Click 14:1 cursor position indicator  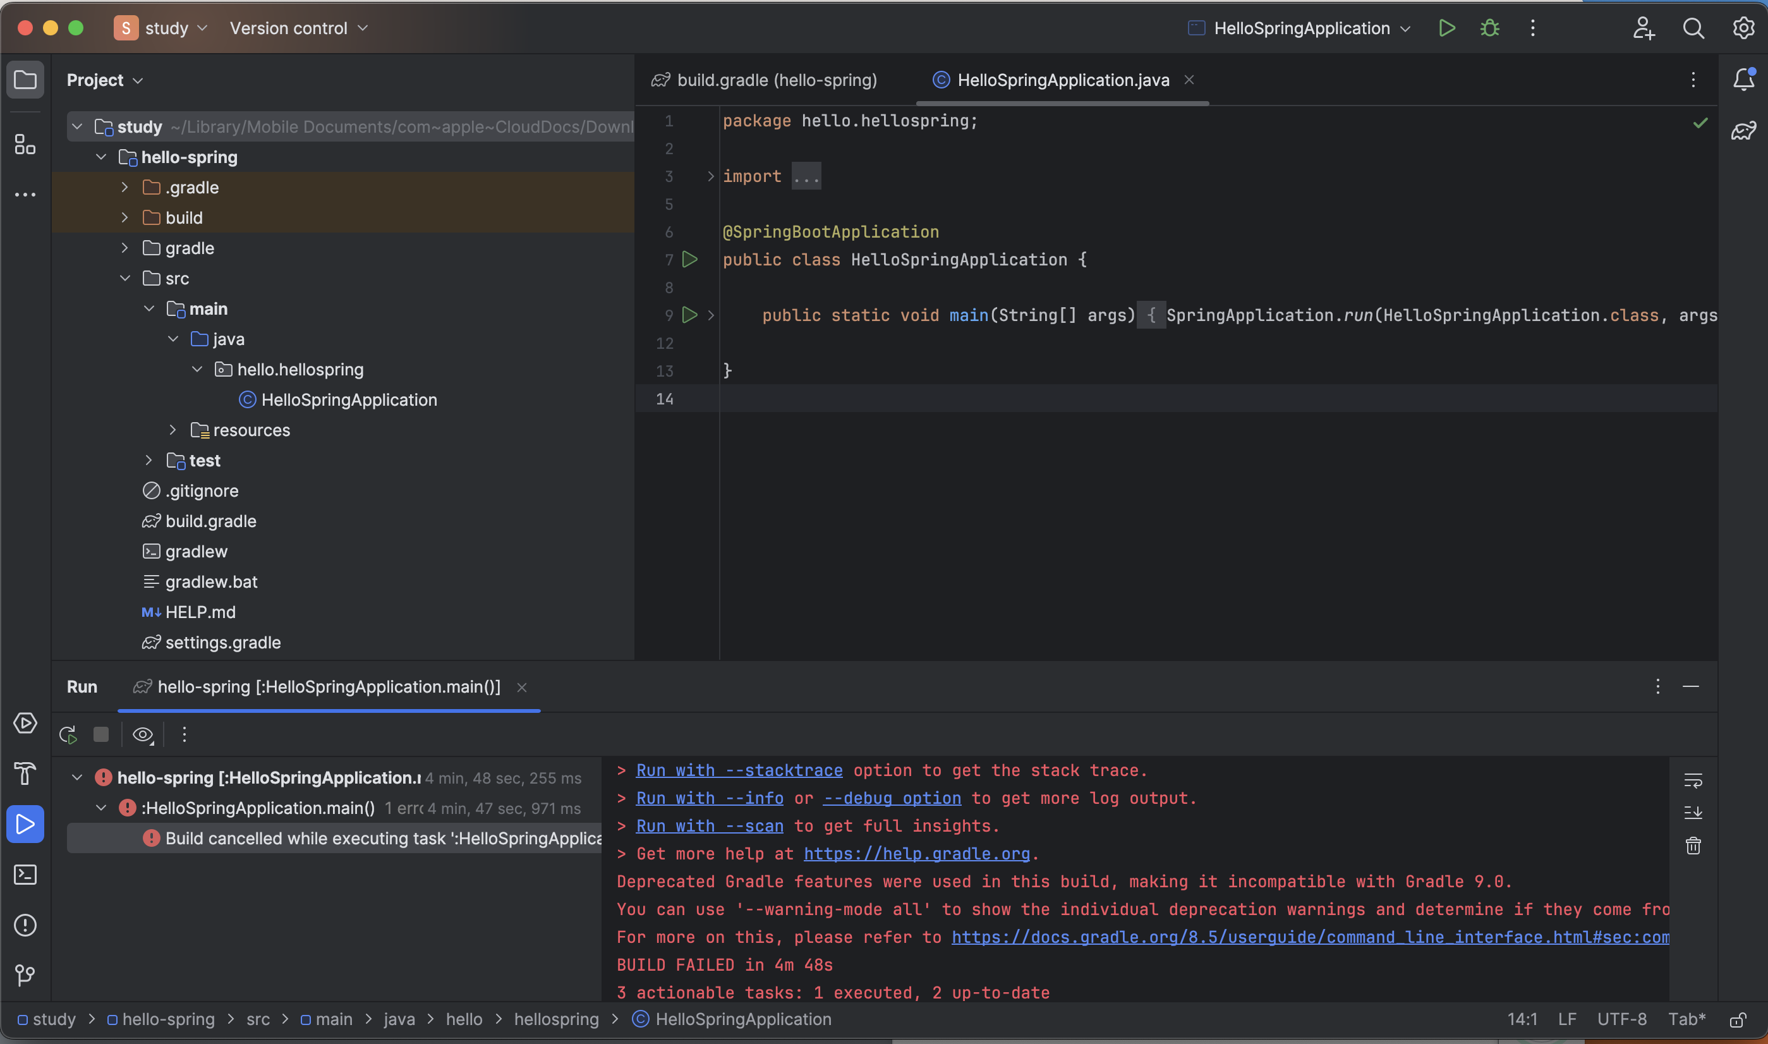[1522, 1020]
